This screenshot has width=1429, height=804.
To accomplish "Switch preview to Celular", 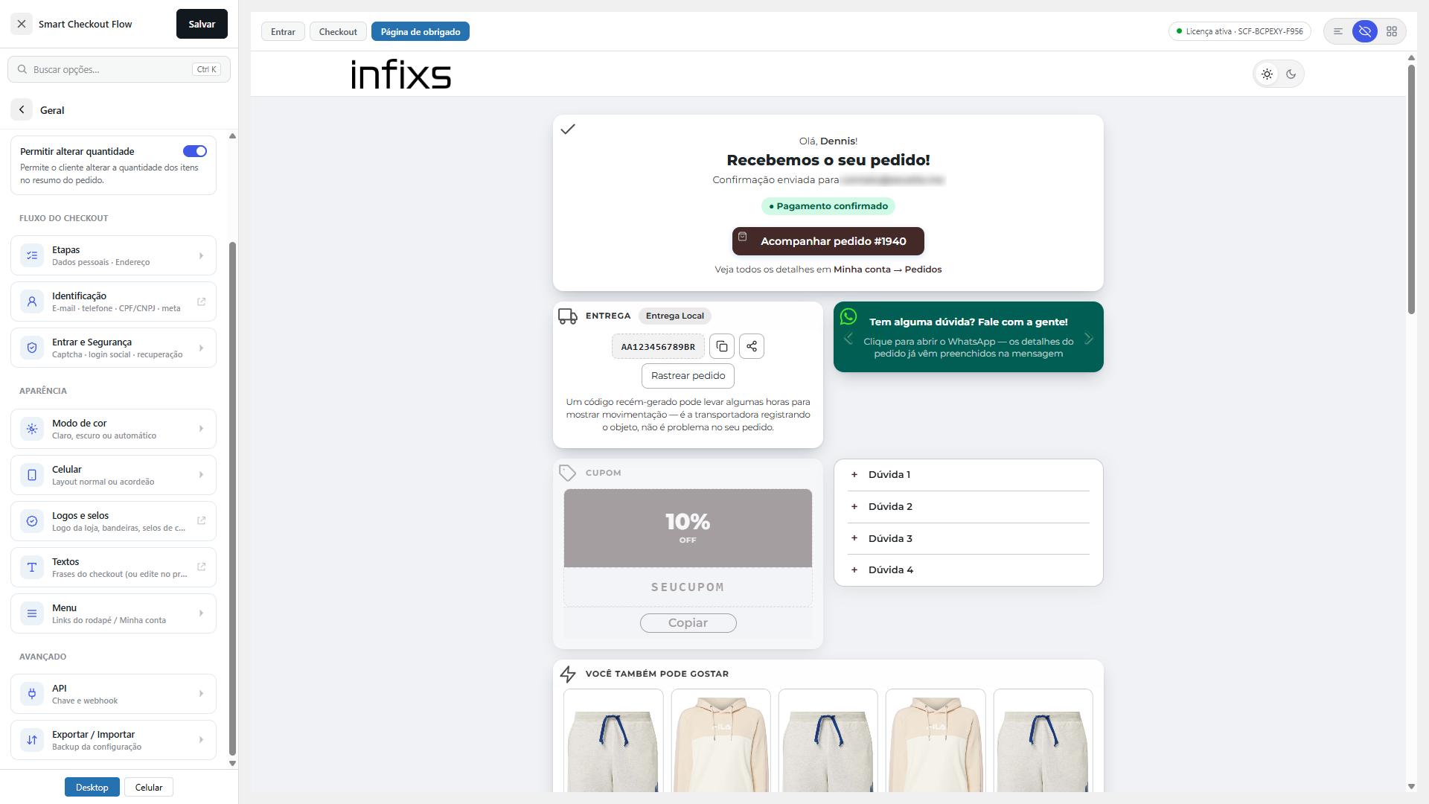I will 149,787.
